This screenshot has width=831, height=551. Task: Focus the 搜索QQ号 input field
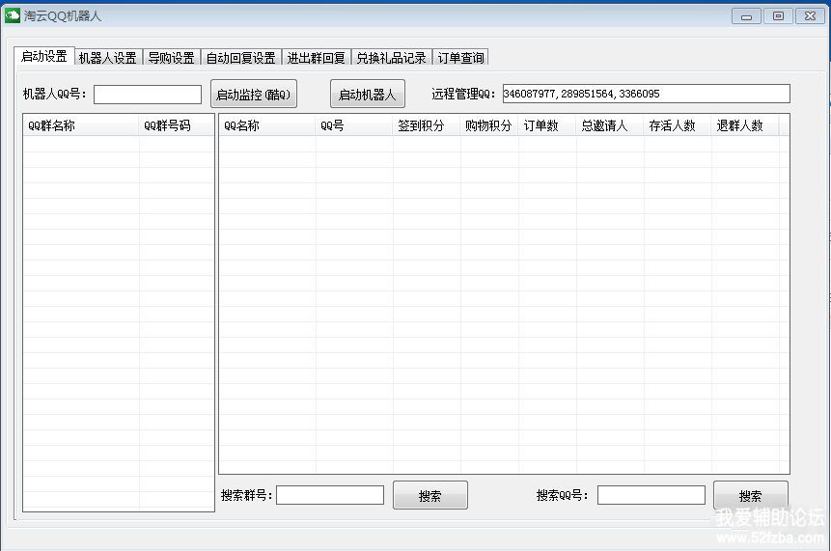(651, 495)
